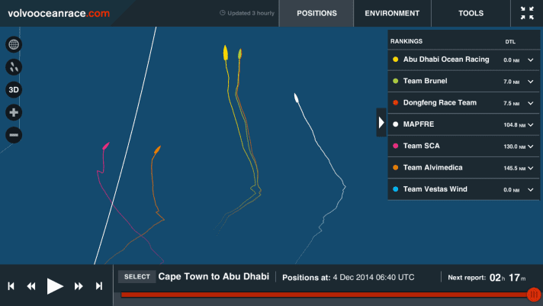Zoom in with the plus button
This screenshot has width=543, height=306.
point(14,112)
